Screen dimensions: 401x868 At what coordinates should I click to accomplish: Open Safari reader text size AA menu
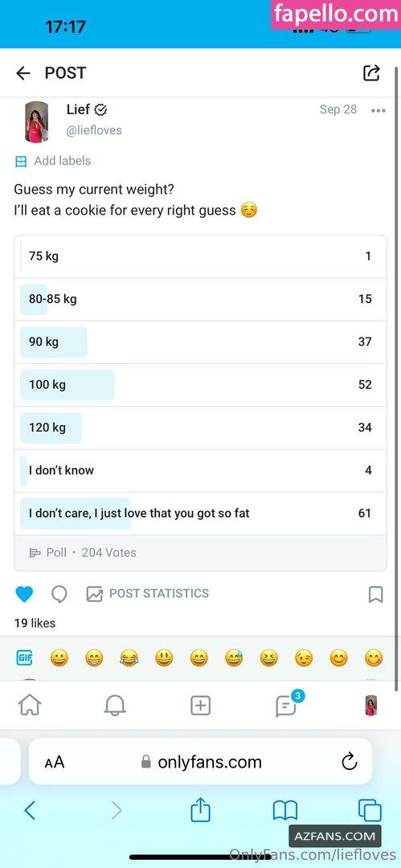click(55, 762)
